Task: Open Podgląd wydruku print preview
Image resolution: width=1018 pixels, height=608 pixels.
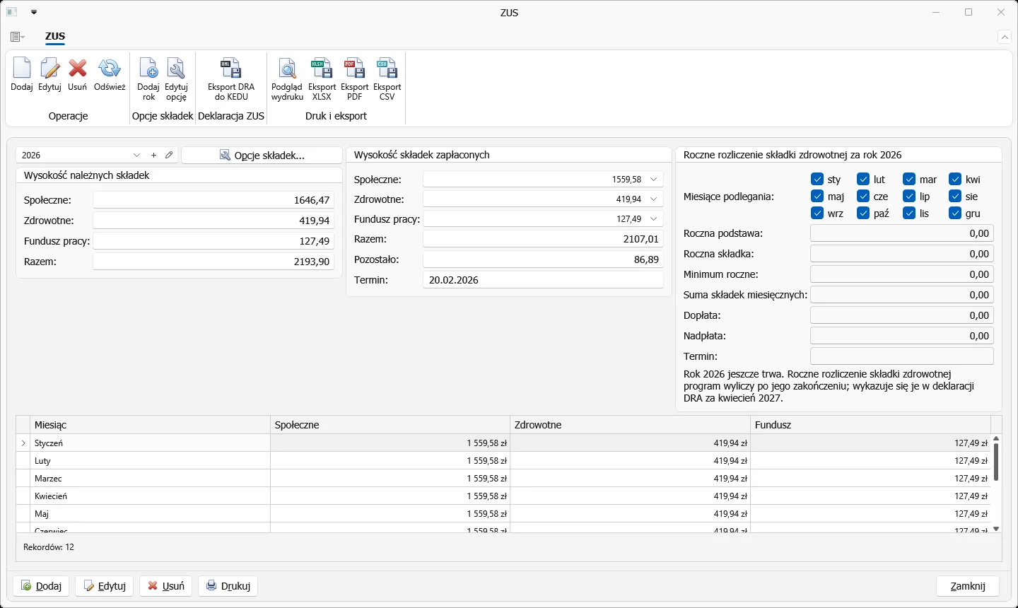Action: point(287,79)
